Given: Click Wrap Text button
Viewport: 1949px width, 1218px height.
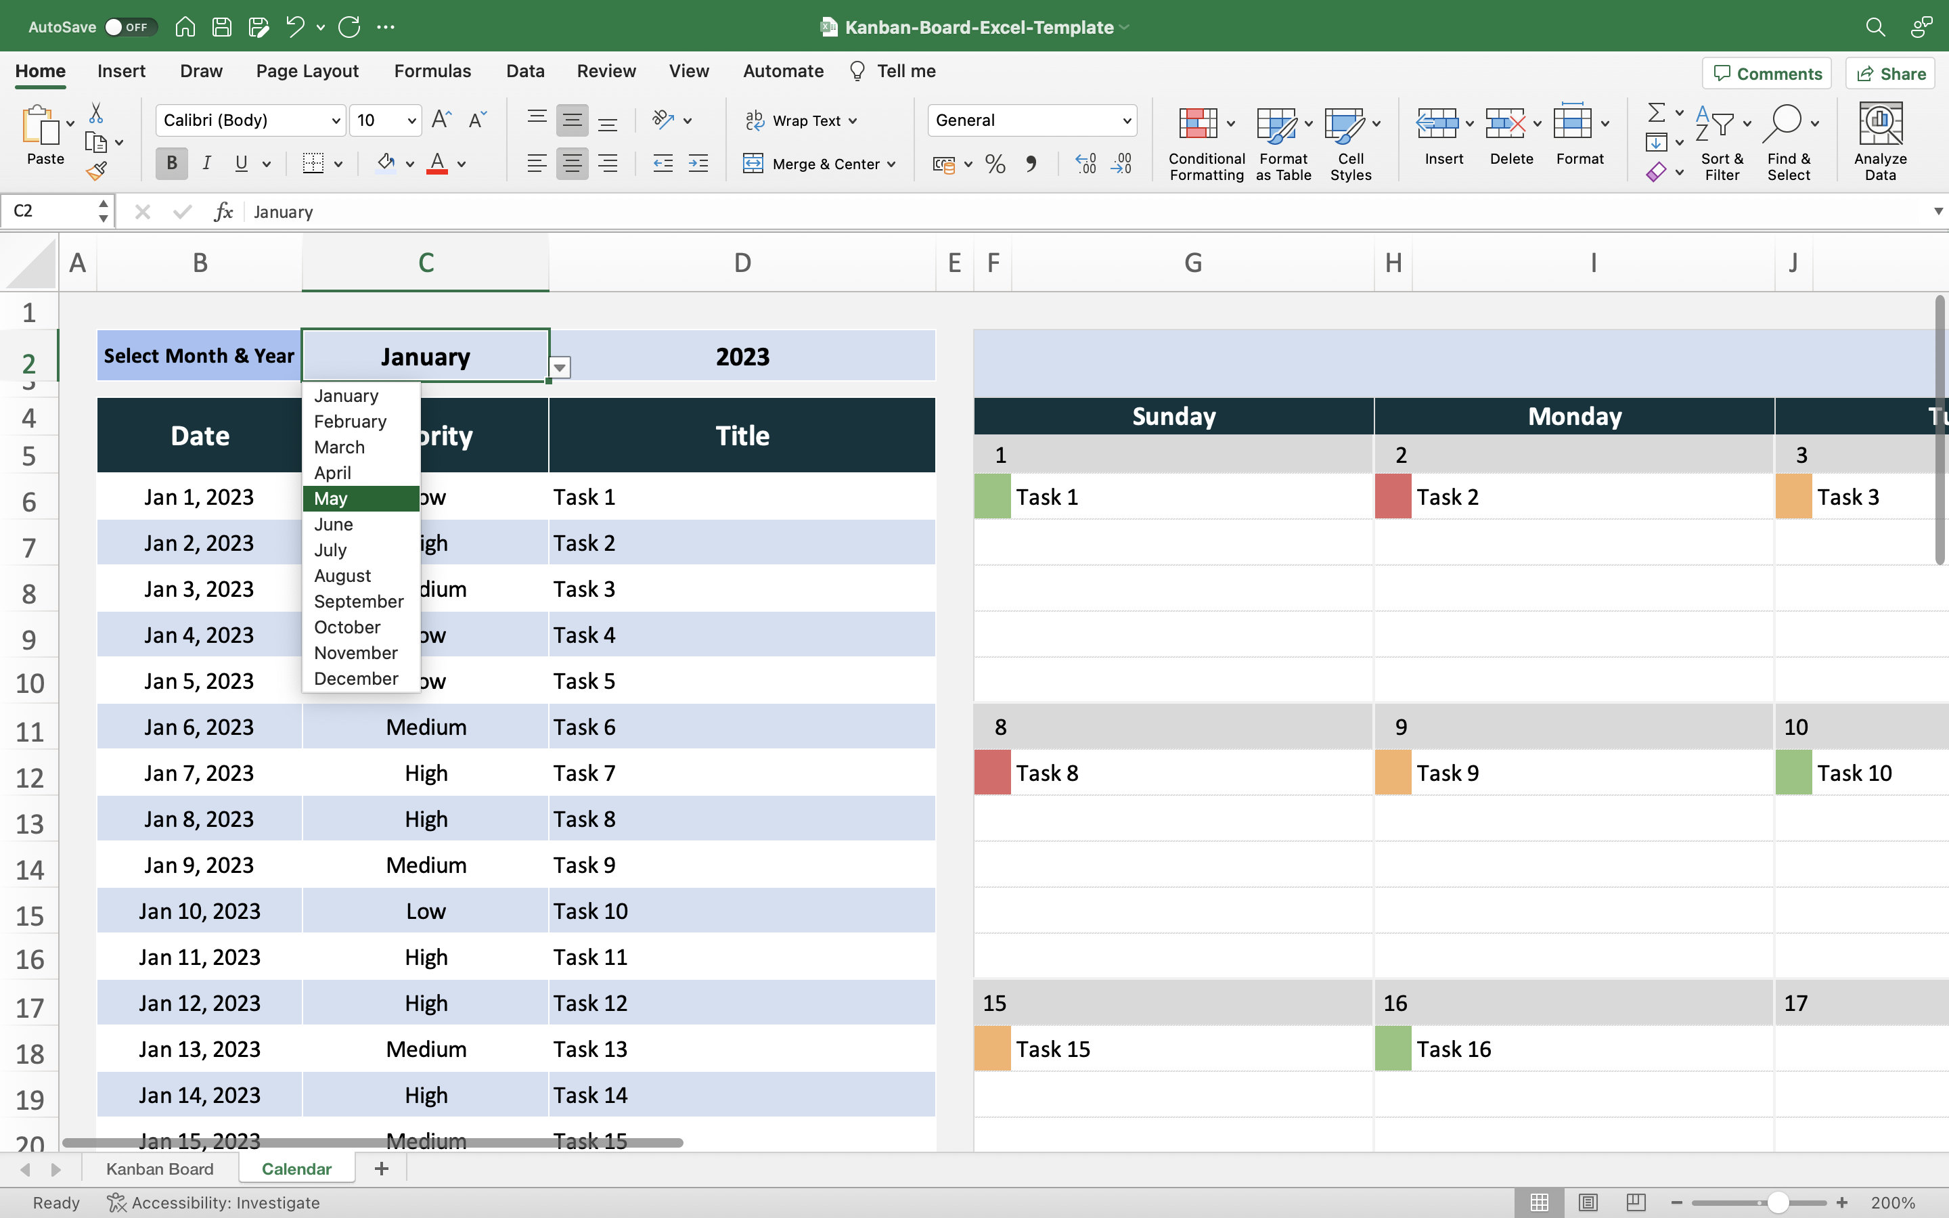Looking at the screenshot, I should coord(801,120).
